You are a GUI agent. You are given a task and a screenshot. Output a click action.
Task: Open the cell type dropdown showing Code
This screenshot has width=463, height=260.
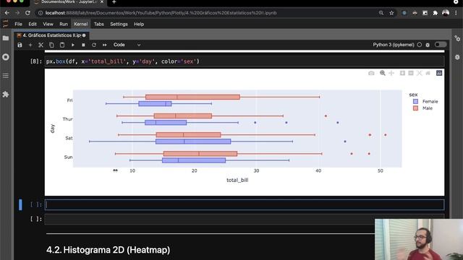click(x=127, y=45)
